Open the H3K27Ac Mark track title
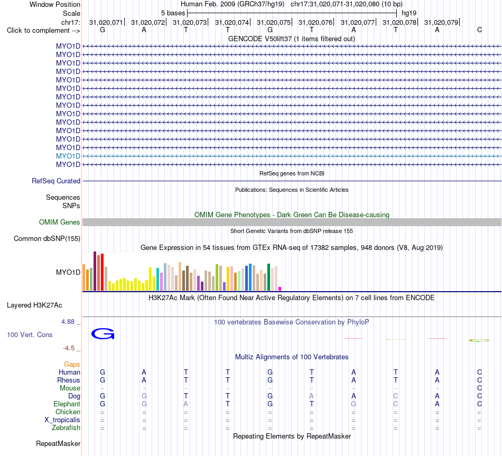The width and height of the screenshot is (502, 456). (292, 297)
